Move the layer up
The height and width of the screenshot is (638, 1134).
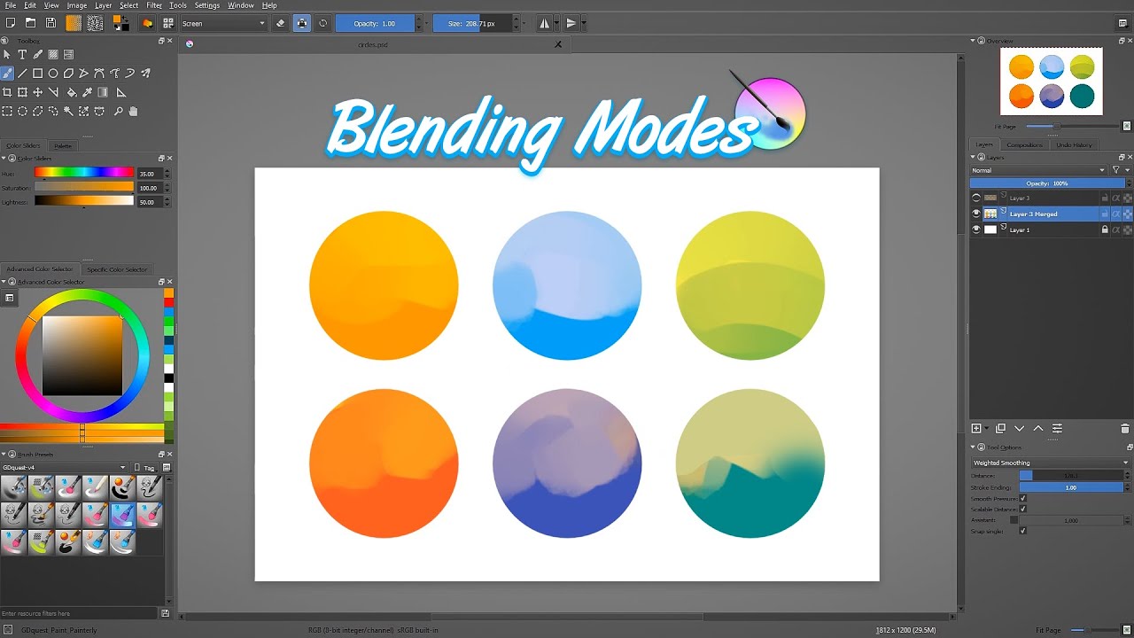(x=1038, y=429)
